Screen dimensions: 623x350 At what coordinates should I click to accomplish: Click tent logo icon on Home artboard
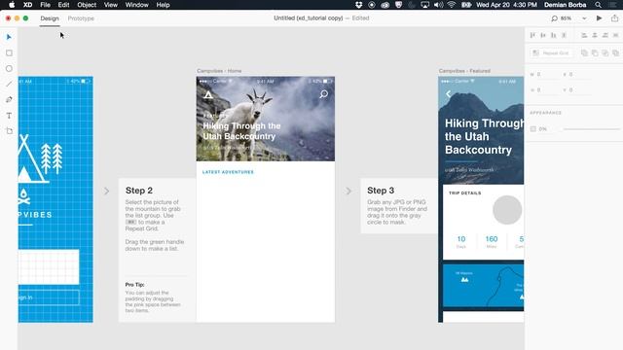208,95
